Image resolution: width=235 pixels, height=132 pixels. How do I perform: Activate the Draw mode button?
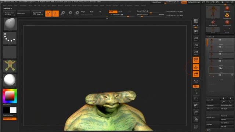pos(55,14)
